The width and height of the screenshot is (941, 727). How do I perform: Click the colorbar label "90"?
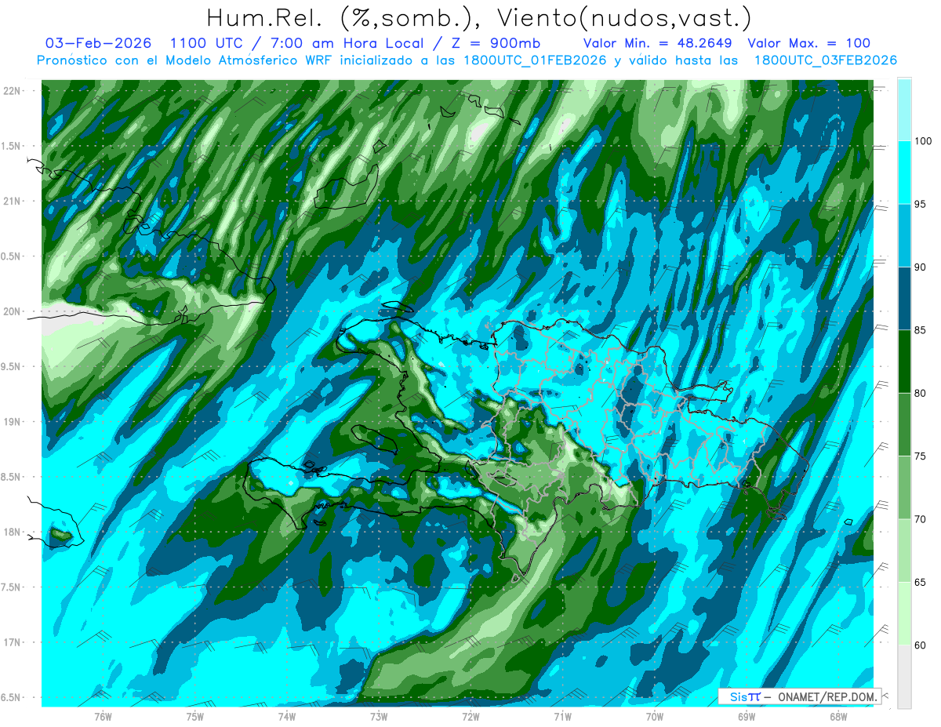coord(921,267)
